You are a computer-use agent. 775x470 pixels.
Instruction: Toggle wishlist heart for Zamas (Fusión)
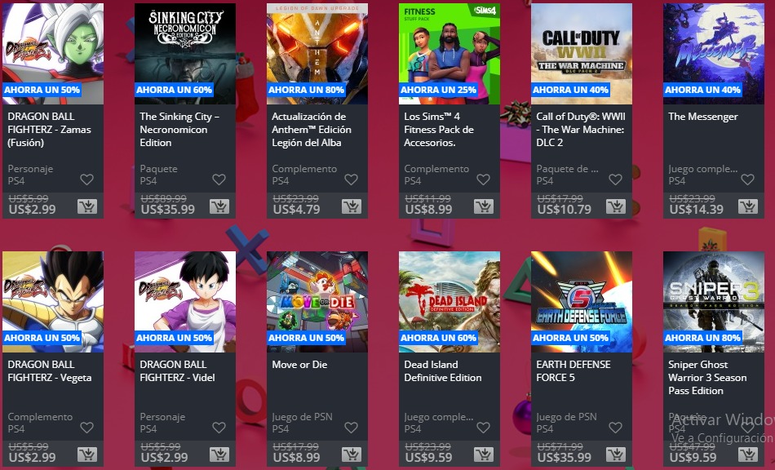pos(87,180)
